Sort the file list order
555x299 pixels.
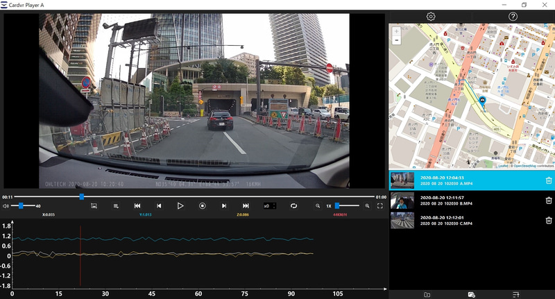tap(515, 294)
